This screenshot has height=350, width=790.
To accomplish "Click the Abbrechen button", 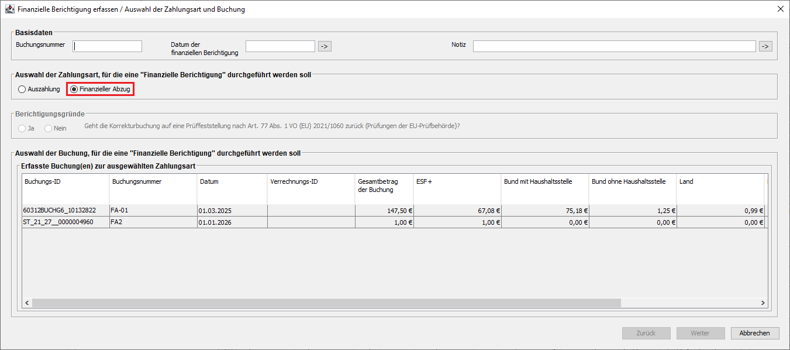I will pyautogui.click(x=754, y=333).
